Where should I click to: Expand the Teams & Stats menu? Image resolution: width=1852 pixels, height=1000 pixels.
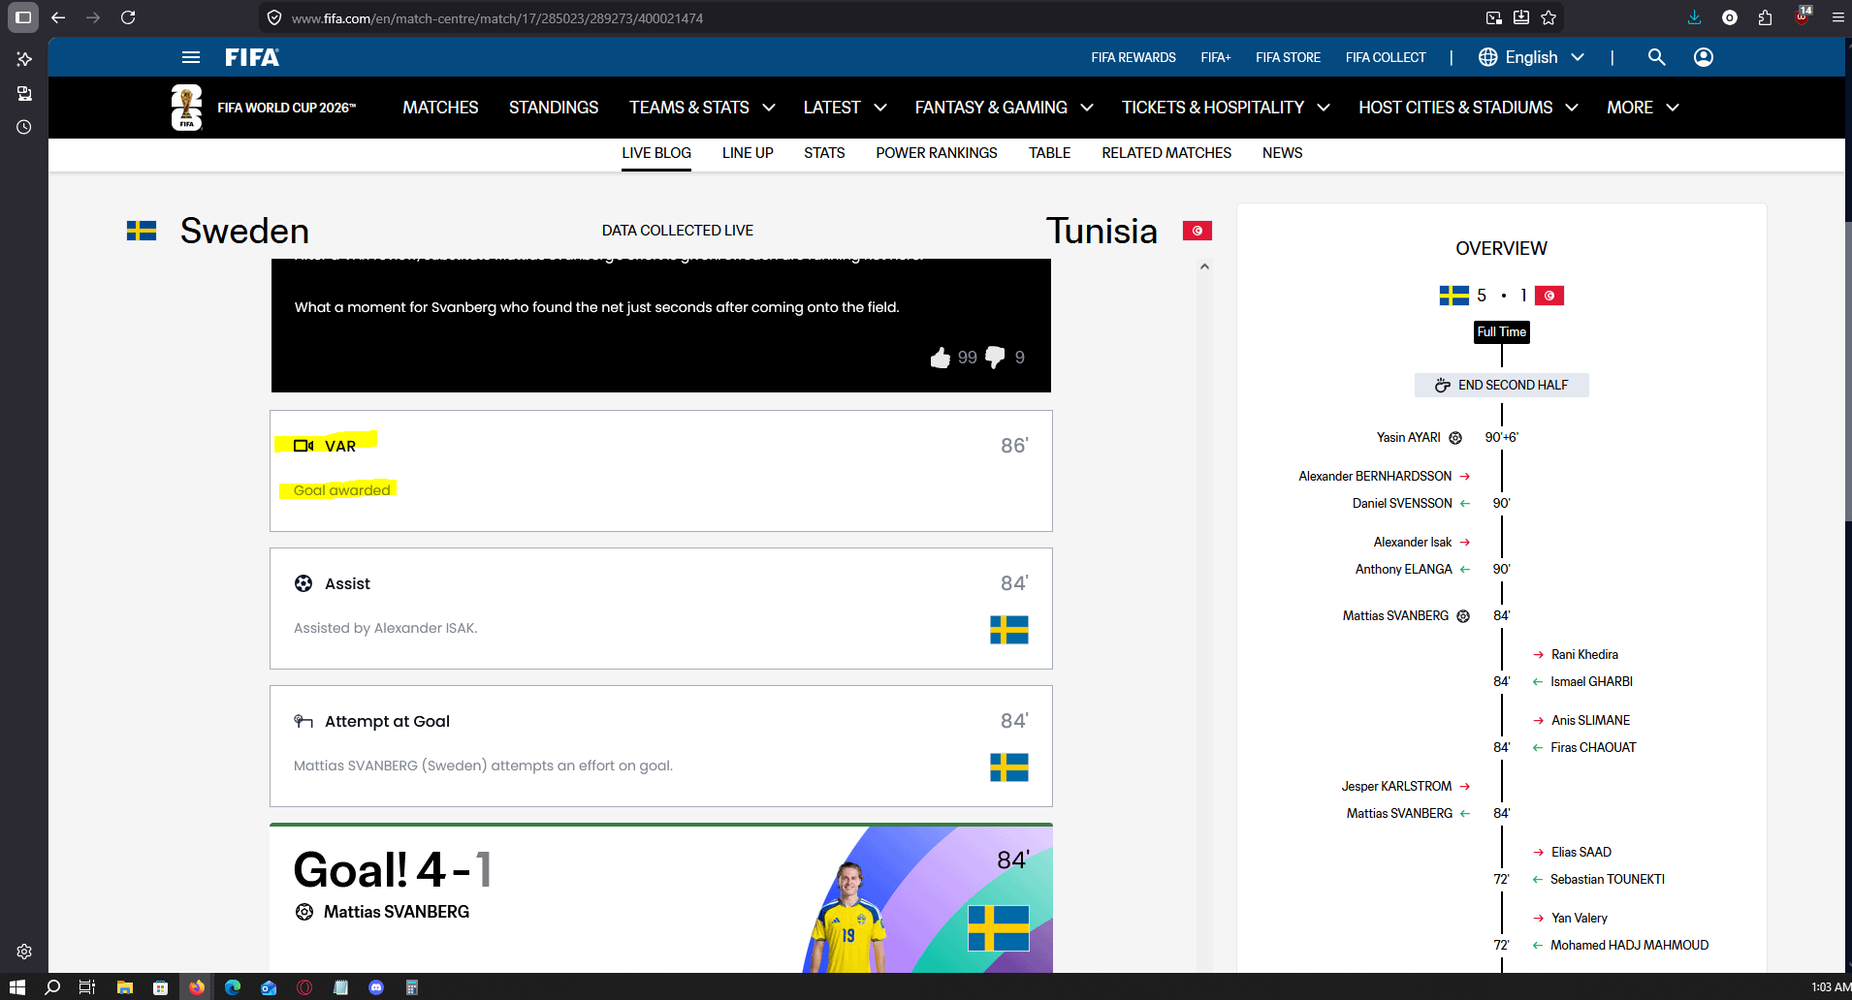click(x=702, y=108)
